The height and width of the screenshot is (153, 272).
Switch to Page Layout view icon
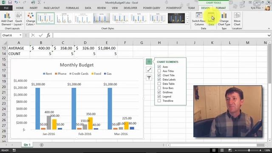pyautogui.click(x=222, y=150)
